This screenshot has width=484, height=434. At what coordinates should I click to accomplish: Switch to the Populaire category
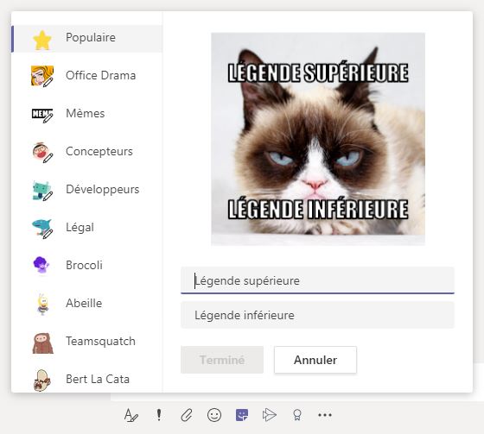(91, 38)
